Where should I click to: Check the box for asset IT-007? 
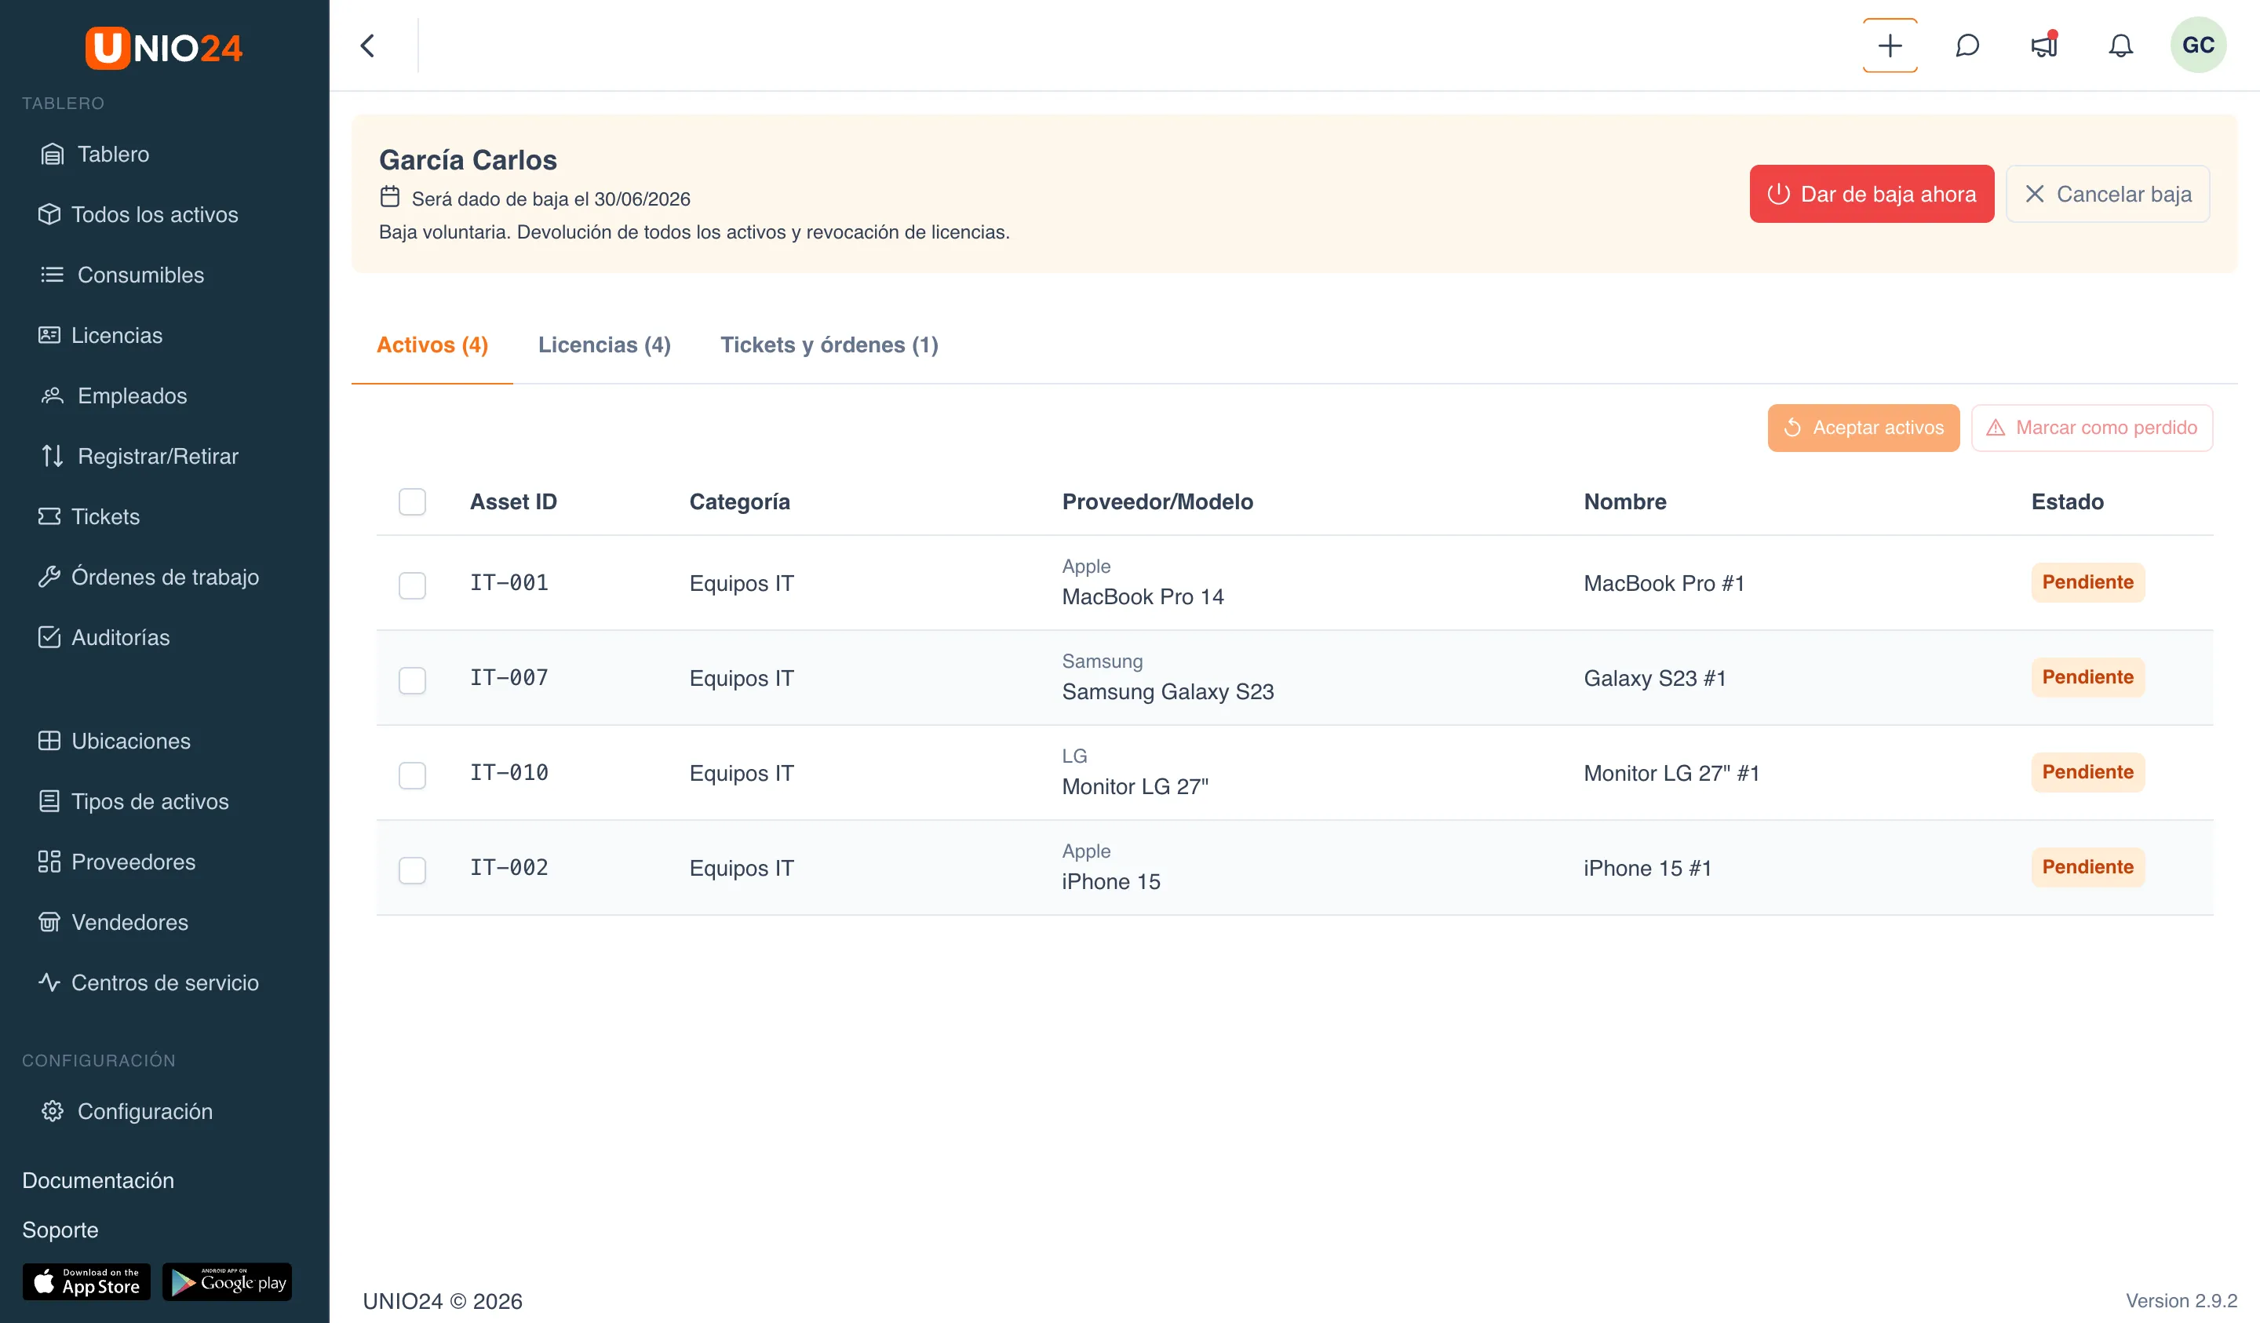(413, 680)
